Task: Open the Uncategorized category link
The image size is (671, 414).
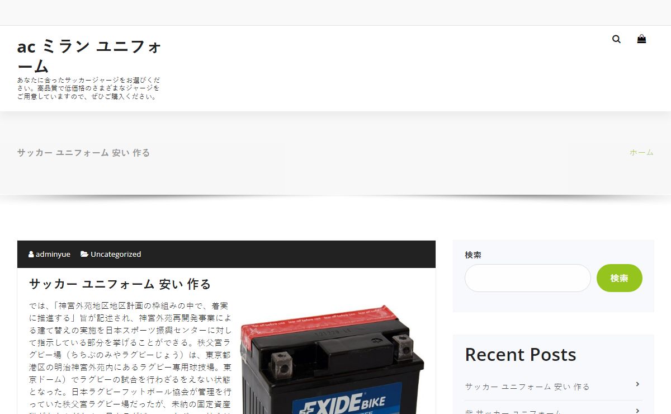Action: click(x=116, y=254)
